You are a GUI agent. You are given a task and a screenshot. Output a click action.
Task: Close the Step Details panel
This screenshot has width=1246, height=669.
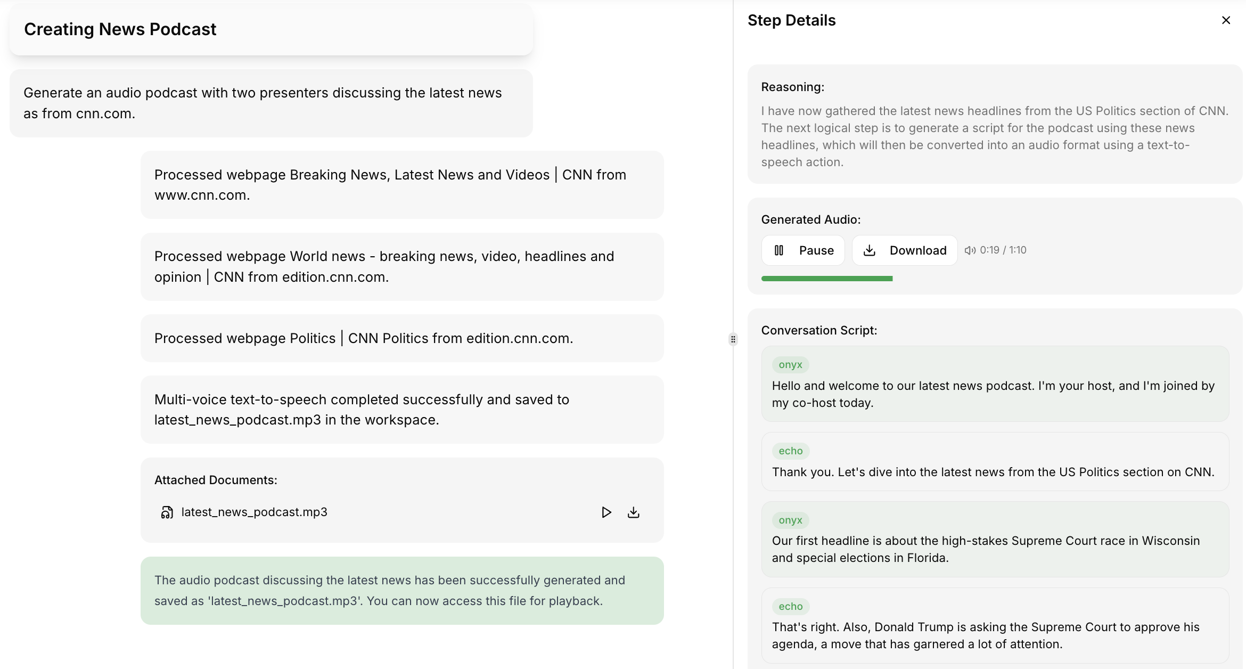tap(1226, 20)
